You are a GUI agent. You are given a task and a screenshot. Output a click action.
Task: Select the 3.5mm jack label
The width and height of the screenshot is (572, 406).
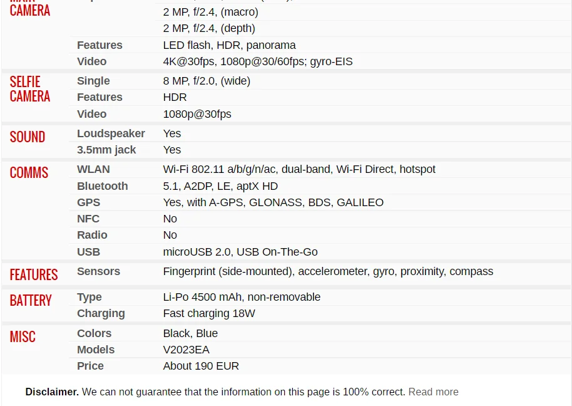click(106, 150)
